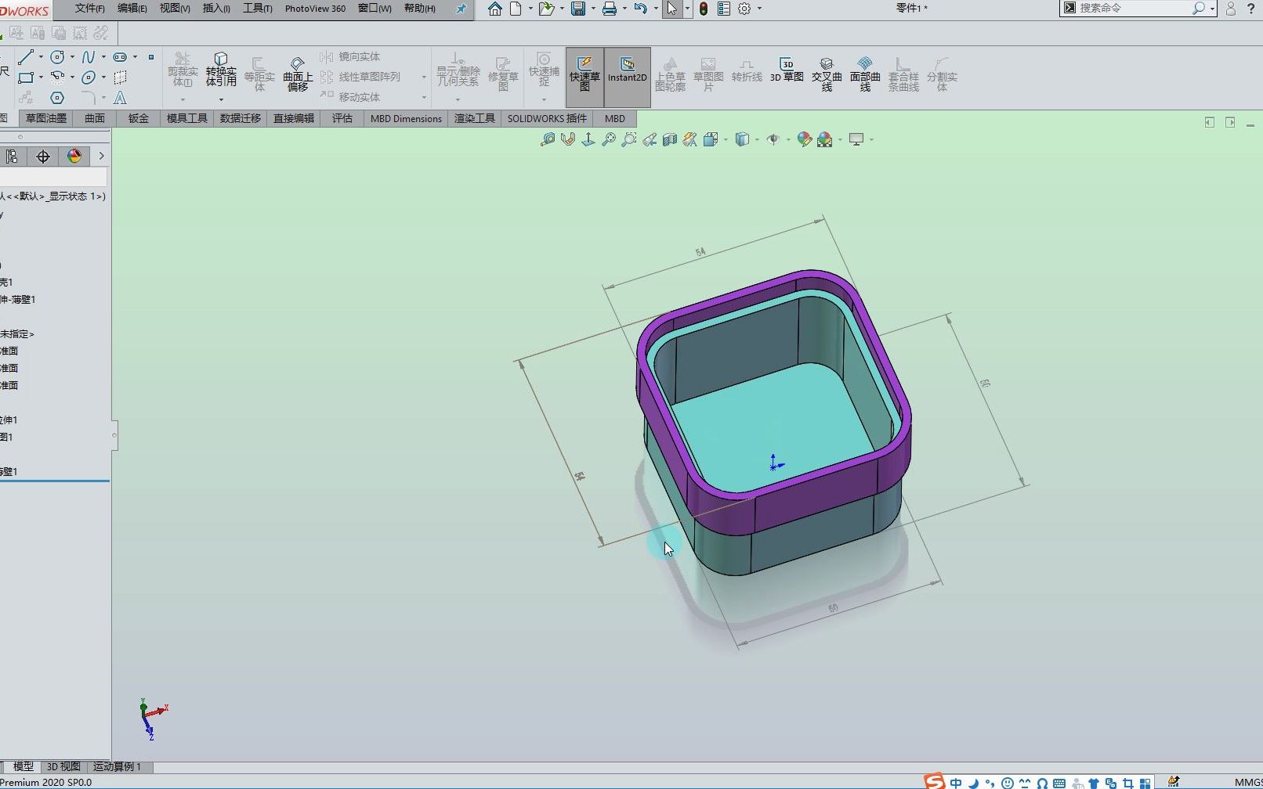Toggle the hide/show items eye icon

tap(773, 139)
